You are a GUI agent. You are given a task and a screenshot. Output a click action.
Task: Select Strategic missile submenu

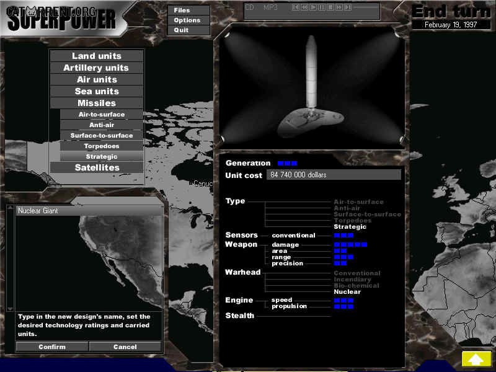(x=102, y=156)
